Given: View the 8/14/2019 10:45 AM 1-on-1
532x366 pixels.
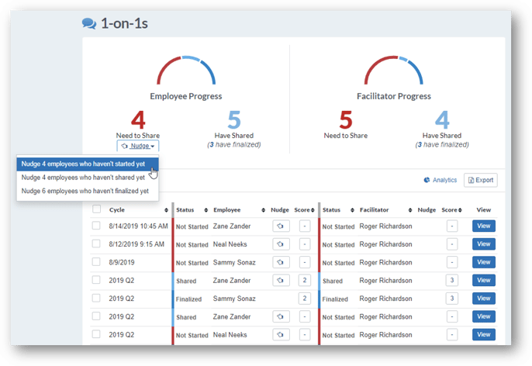Looking at the screenshot, I should (x=483, y=226).
